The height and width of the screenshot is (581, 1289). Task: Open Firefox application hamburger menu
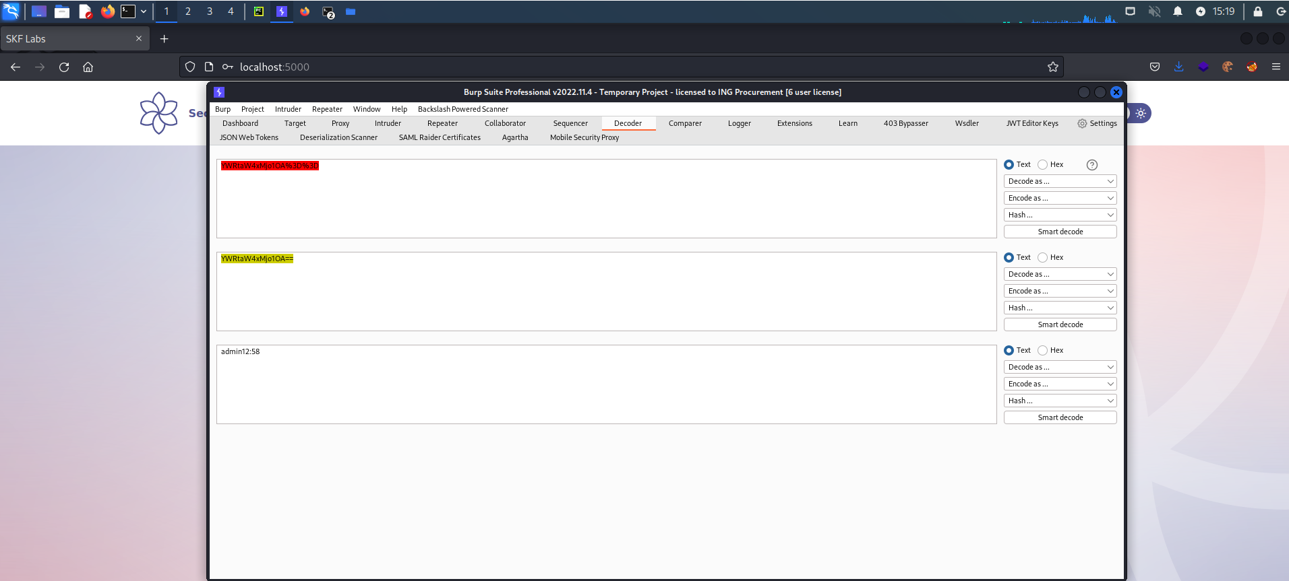pos(1276,67)
